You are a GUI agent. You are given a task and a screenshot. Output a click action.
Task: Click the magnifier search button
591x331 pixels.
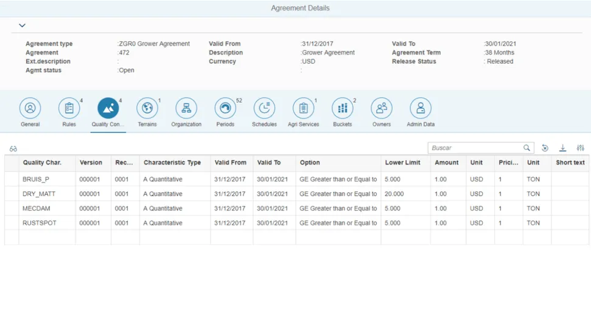[527, 148]
